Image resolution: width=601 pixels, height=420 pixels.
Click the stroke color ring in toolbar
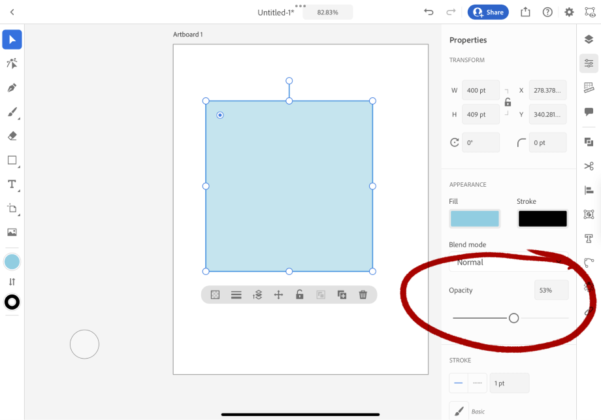(12, 302)
